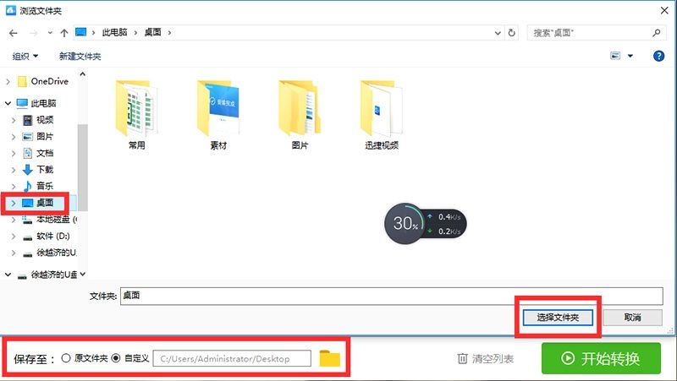Click the search magnifier icon
The width and height of the screenshot is (677, 381).
[x=657, y=32]
